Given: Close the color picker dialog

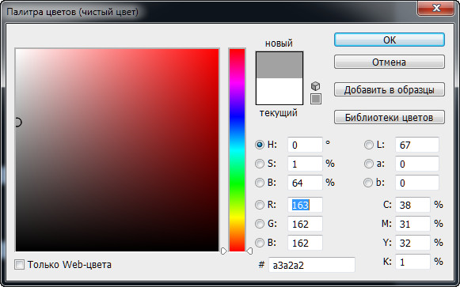Looking at the screenshot, I should [436, 8].
